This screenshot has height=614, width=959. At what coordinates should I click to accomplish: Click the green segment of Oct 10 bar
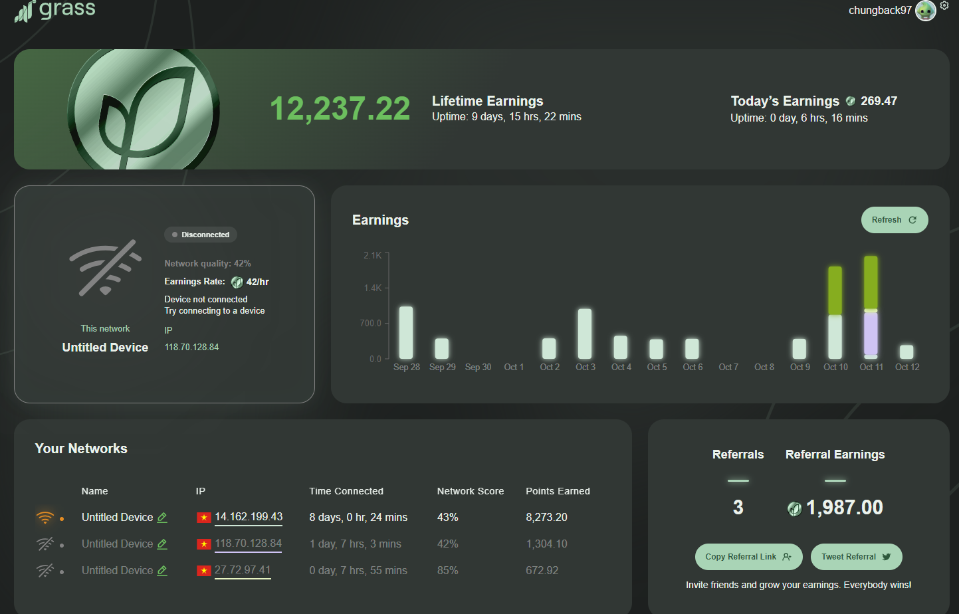[x=835, y=290]
